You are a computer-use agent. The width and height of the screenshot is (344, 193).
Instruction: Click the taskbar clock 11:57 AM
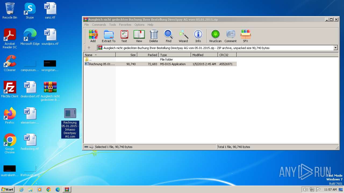pyautogui.click(x=330, y=190)
